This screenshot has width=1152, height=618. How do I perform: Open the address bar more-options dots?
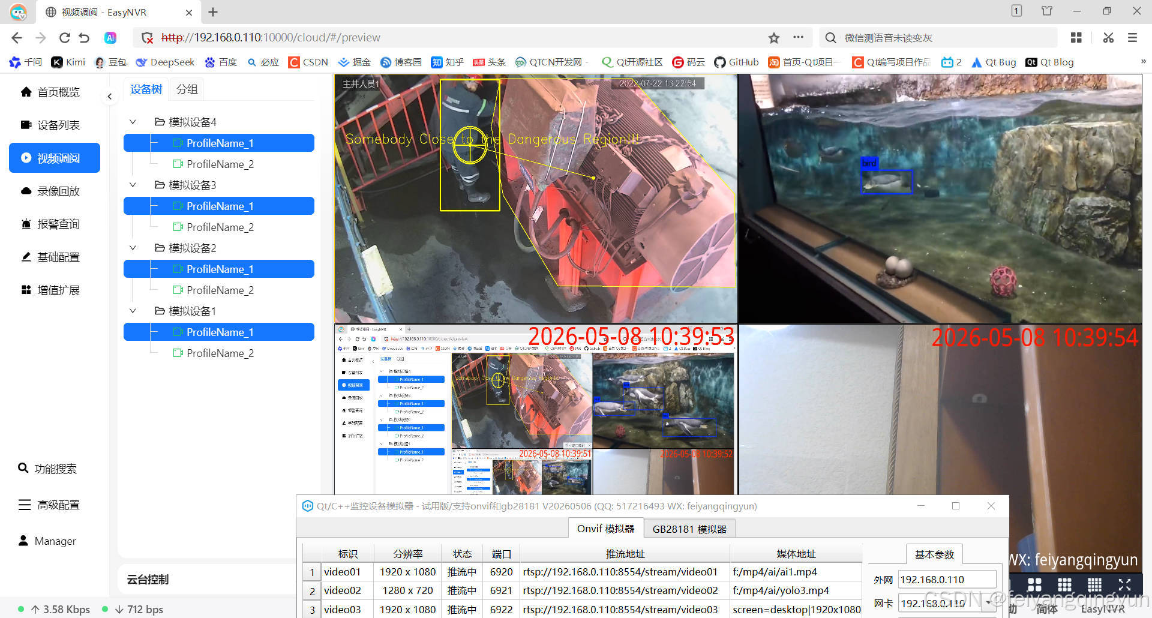tap(798, 37)
